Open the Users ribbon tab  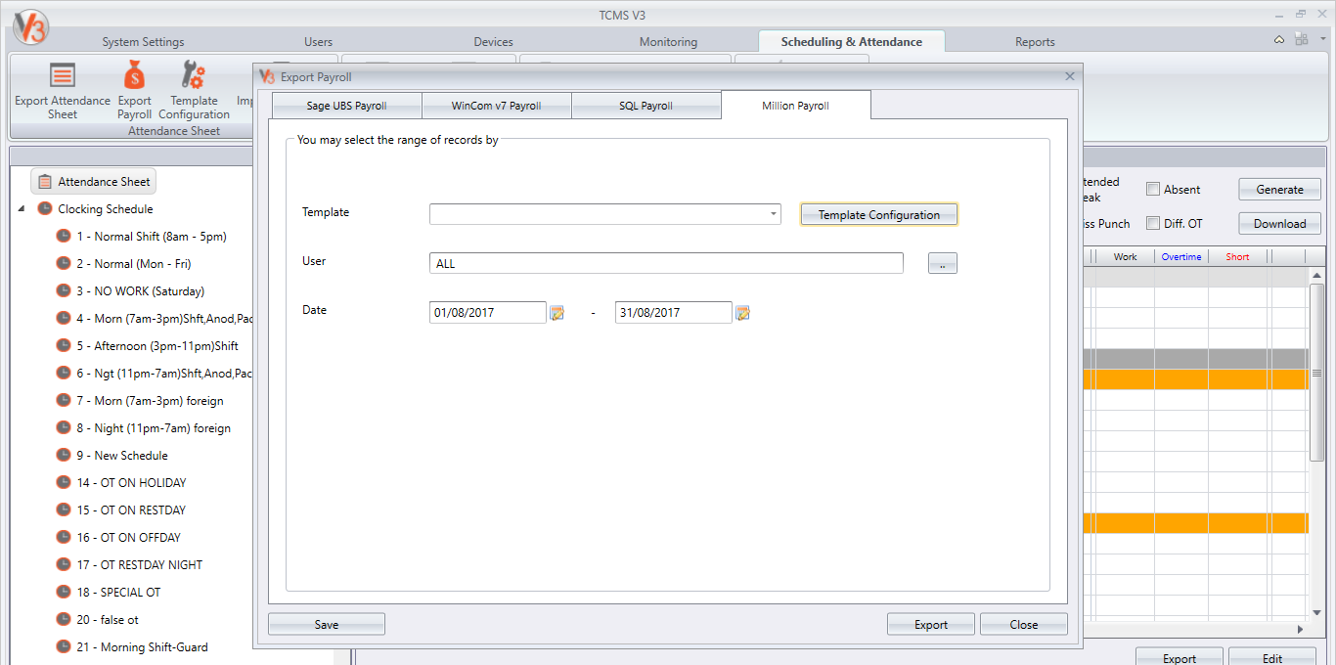[x=318, y=42]
